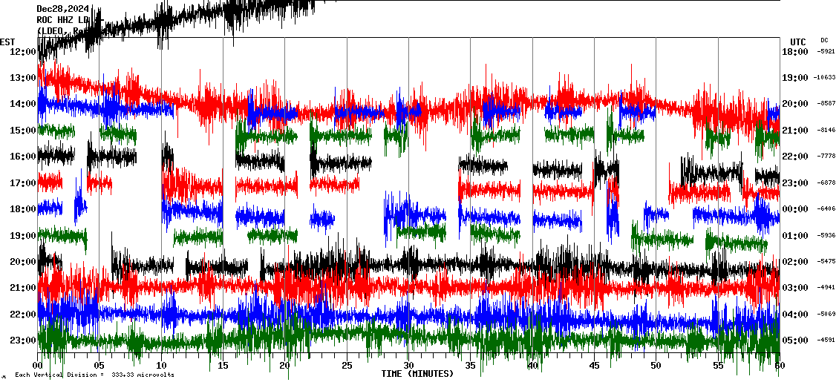The width and height of the screenshot is (839, 385).
Task: Click the 00:00 UTC row label
Action: tap(796, 209)
